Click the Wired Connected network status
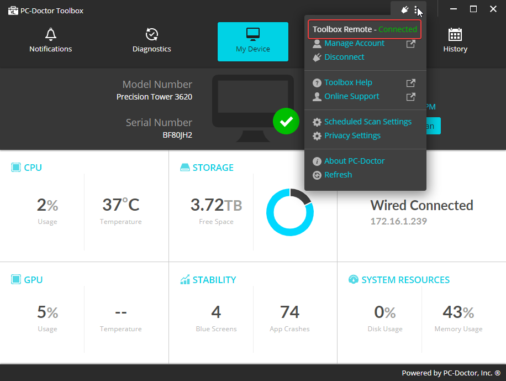 [x=422, y=206]
